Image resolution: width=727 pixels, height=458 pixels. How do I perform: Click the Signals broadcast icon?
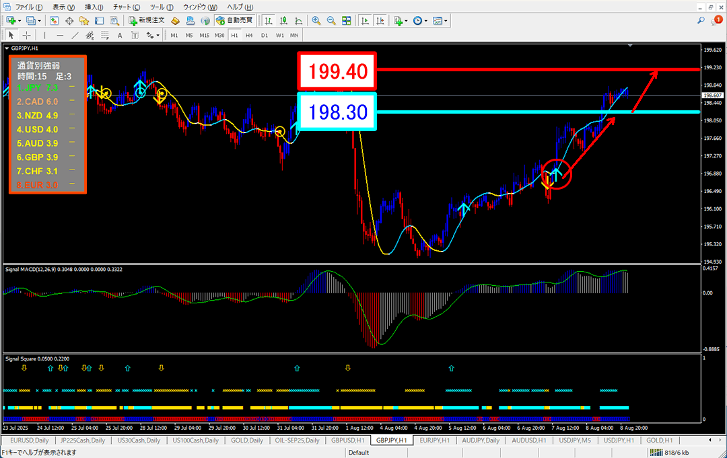click(x=205, y=21)
